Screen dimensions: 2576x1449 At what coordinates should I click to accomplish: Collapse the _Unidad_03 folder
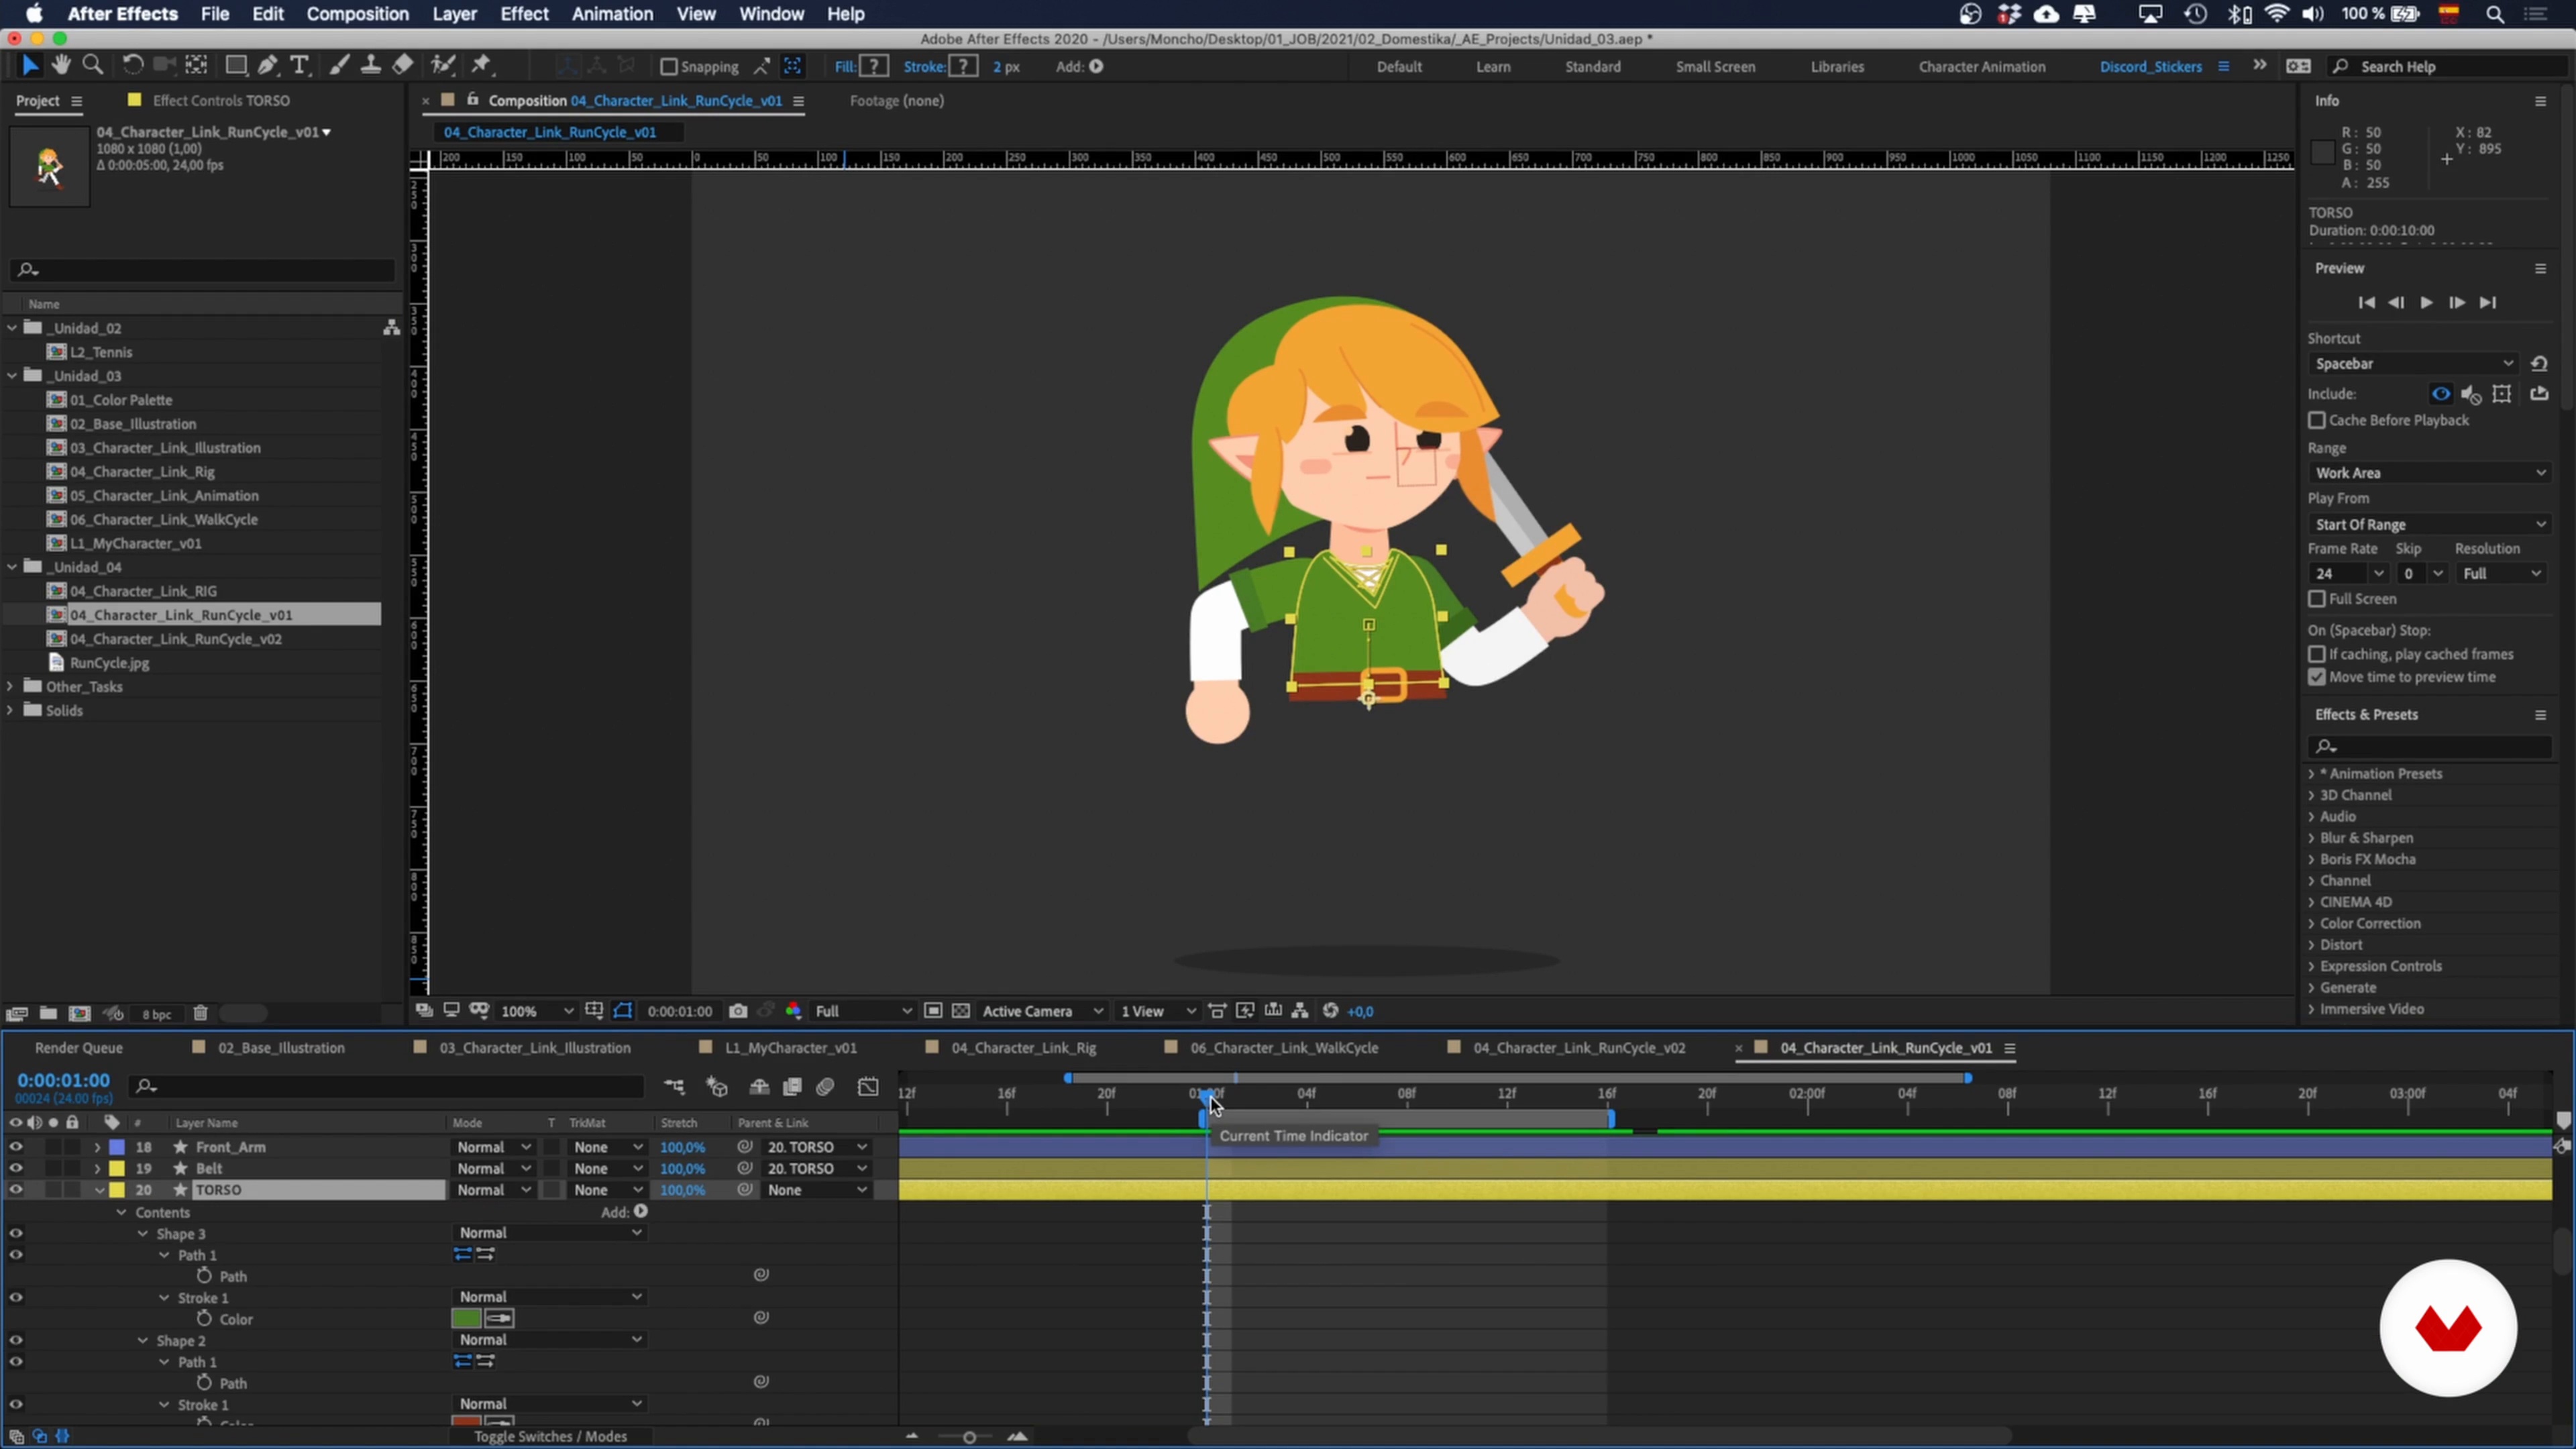coord(12,376)
